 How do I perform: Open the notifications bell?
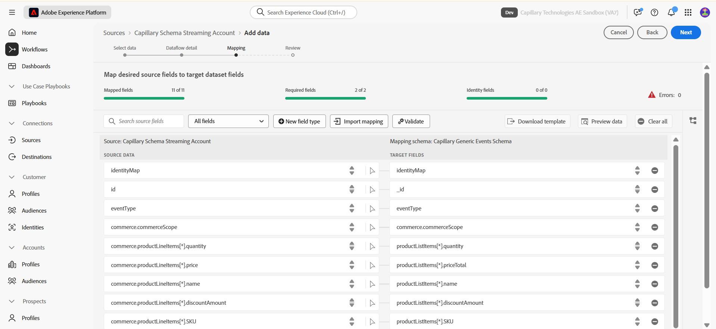(671, 12)
